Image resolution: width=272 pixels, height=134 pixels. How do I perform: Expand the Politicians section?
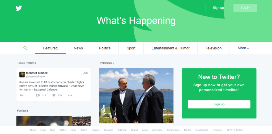(107, 63)
